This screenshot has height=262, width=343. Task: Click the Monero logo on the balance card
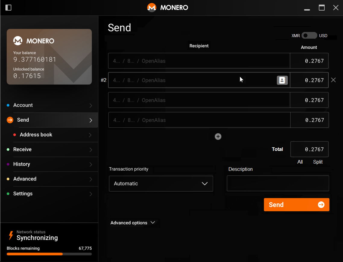[x=18, y=41]
